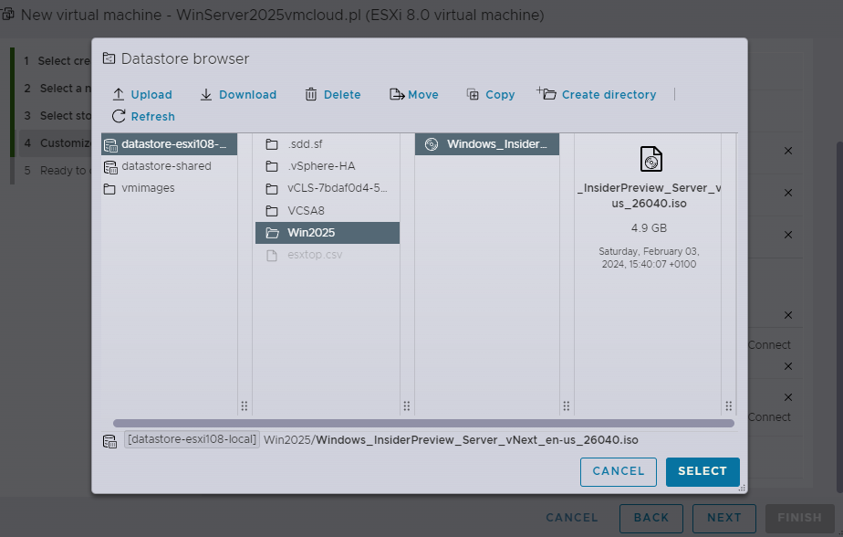Click the ISO disc file preview icon

point(651,159)
